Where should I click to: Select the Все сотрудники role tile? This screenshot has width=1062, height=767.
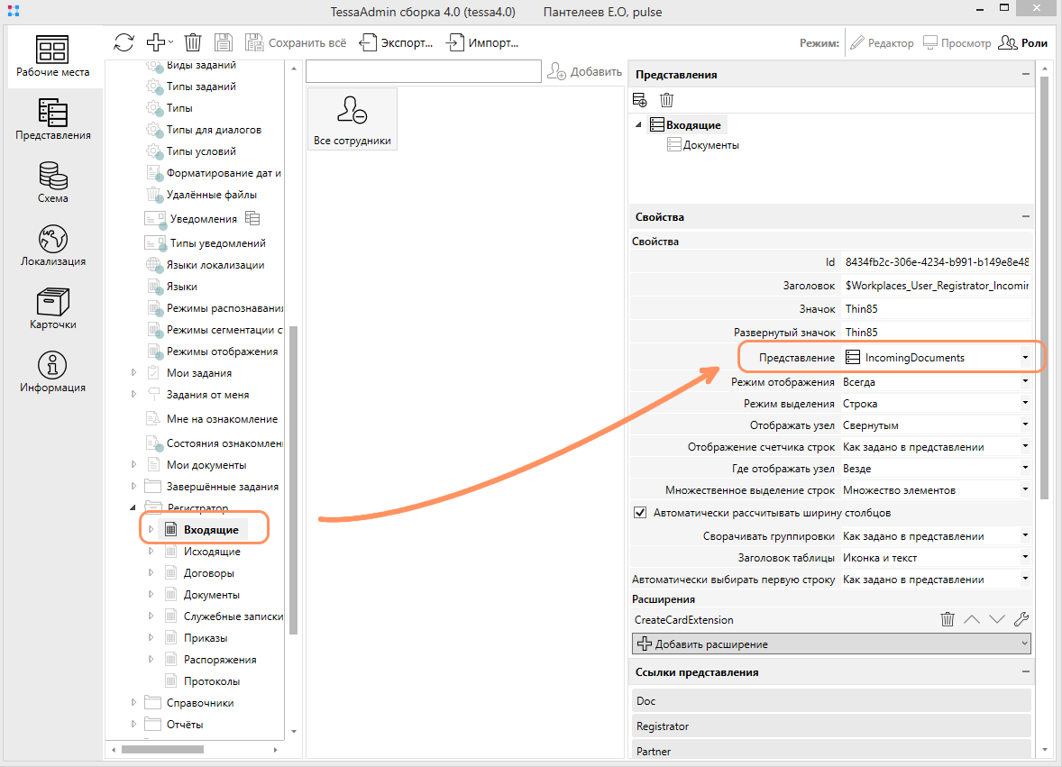pos(352,118)
